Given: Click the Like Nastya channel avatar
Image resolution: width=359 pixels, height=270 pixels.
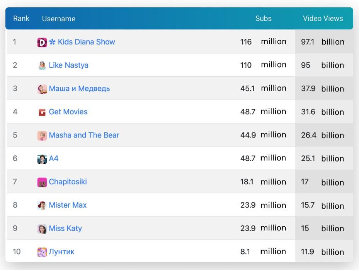Looking at the screenshot, I should [x=42, y=65].
